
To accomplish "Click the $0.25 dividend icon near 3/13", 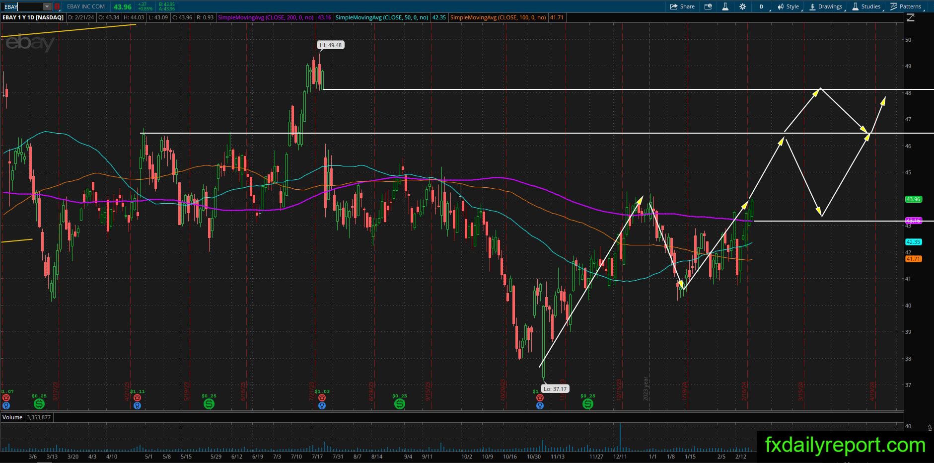I will click(x=39, y=404).
